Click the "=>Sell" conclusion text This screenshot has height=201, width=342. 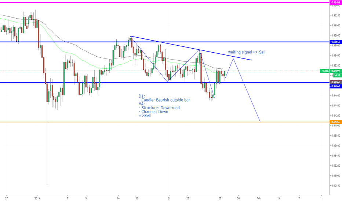(x=145, y=115)
